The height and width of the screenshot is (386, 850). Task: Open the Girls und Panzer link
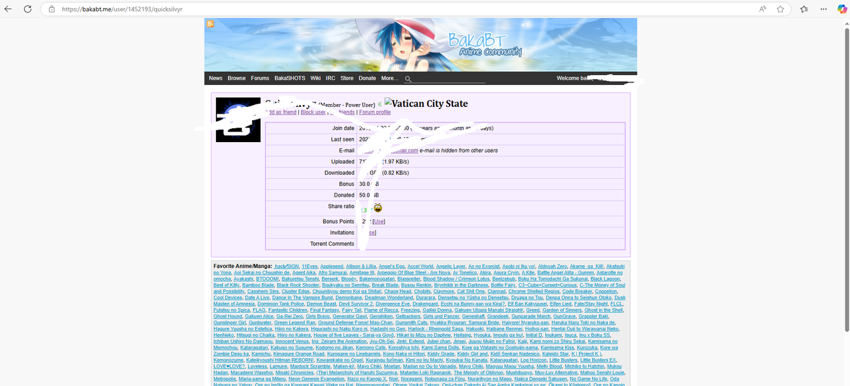point(442,316)
